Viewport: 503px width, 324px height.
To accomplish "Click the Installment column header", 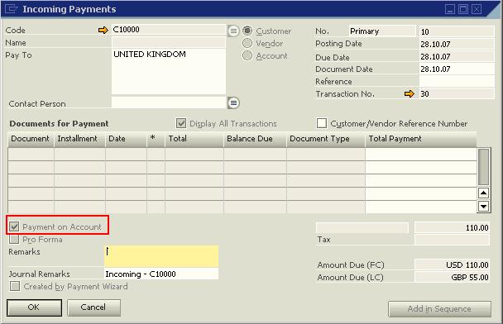I will click(79, 140).
